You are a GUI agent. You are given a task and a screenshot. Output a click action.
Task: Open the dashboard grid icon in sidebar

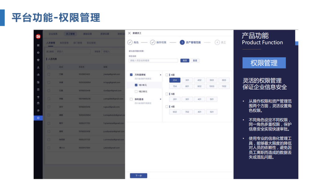[38, 45]
